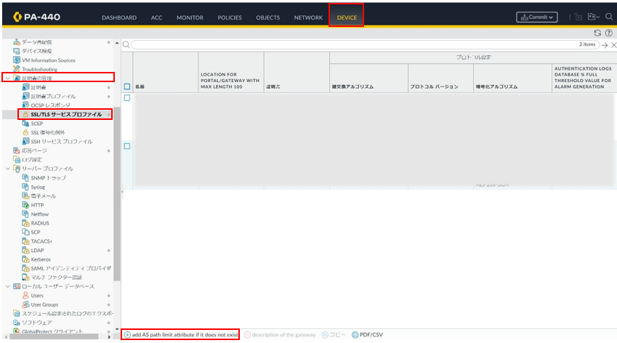Click the VM Information Sources icon
This screenshot has width=617, height=343.
17,60
